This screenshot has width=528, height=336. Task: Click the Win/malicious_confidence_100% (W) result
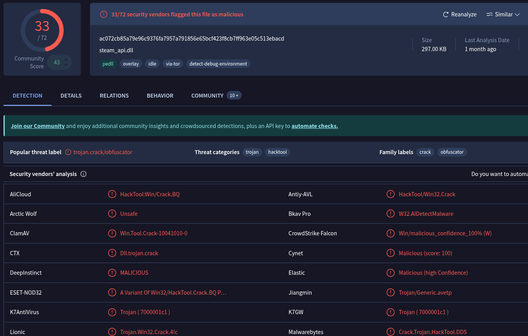coord(445,233)
